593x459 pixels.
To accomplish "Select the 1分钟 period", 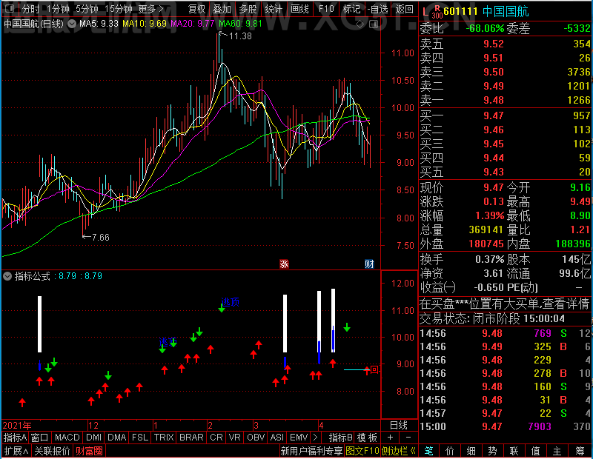I will pos(58,9).
